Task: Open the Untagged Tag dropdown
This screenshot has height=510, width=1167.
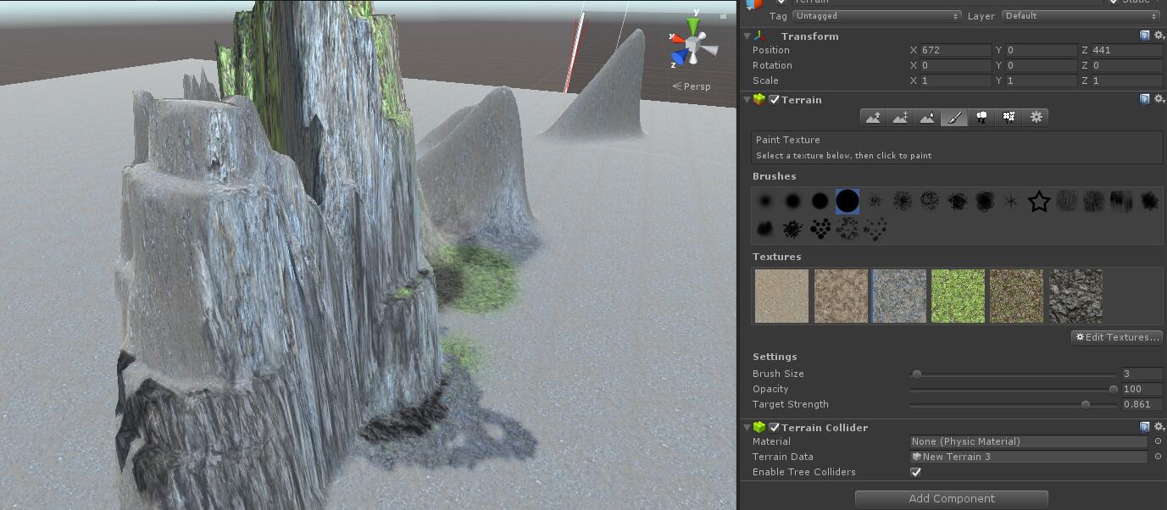Action: (877, 15)
